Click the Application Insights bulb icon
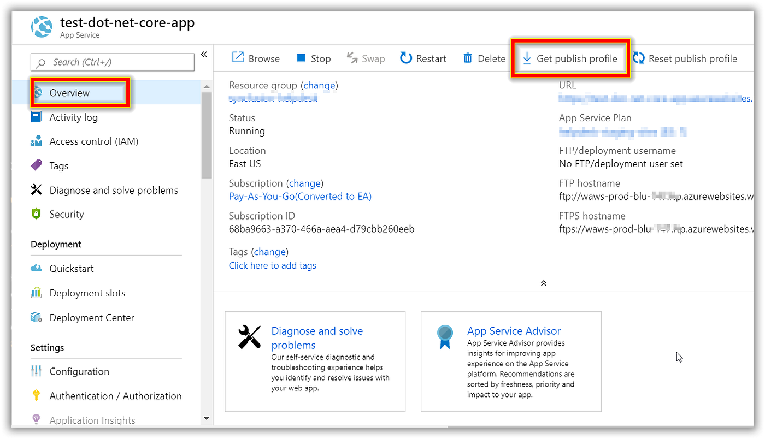The height and width of the screenshot is (439, 765). pyautogui.click(x=36, y=420)
